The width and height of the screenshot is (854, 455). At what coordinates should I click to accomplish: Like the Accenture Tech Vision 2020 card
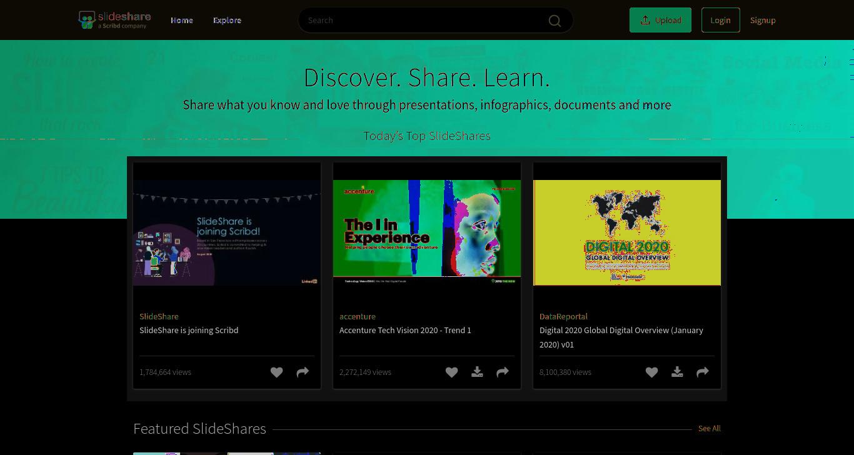point(451,372)
